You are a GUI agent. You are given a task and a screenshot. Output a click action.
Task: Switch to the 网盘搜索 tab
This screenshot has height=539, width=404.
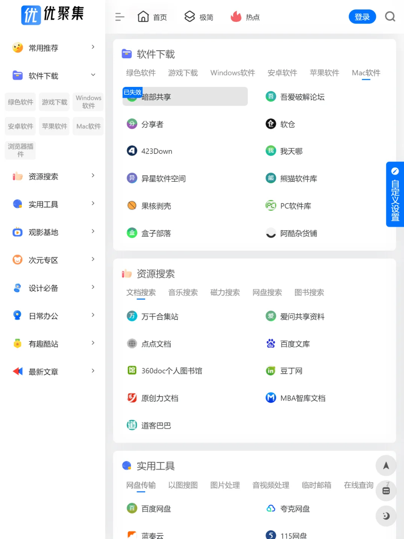pos(267,292)
